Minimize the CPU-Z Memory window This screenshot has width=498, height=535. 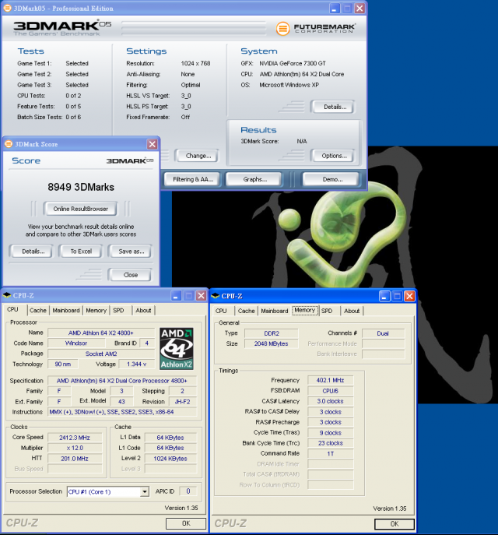click(x=384, y=296)
